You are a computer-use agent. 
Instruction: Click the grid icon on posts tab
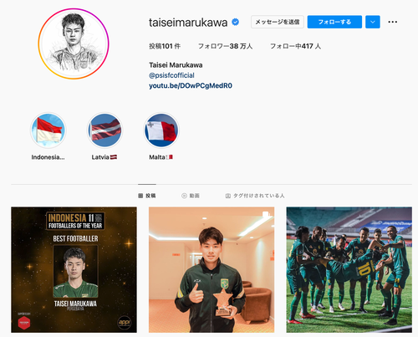[140, 196]
